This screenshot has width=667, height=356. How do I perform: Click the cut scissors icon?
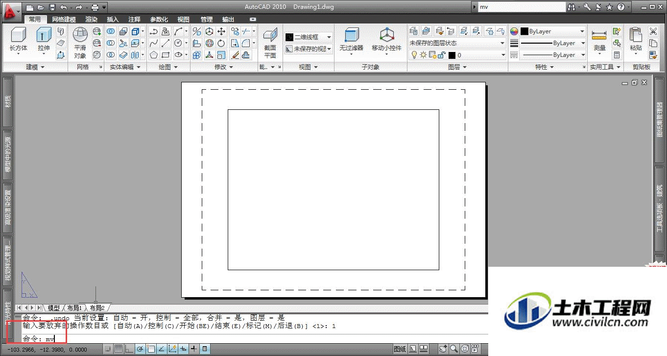coord(653,31)
